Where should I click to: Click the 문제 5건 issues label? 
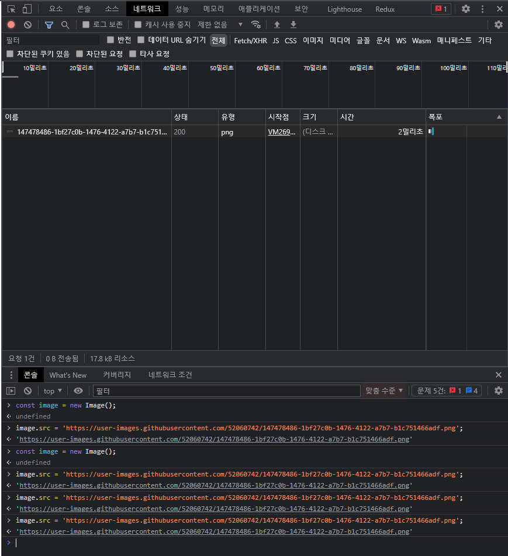[431, 391]
